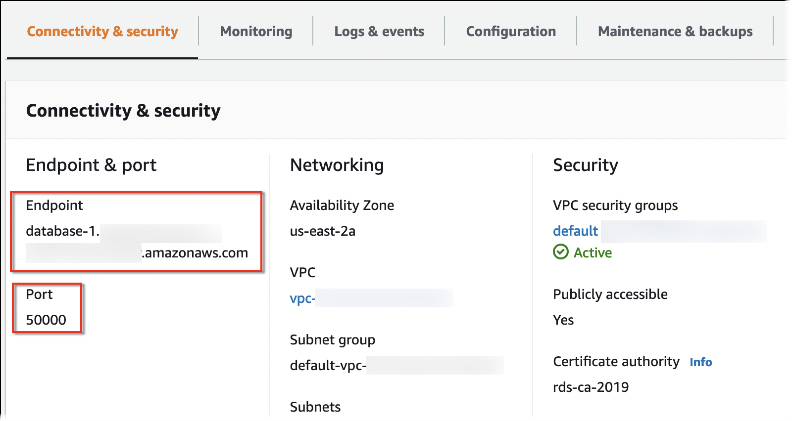Viewport: 792px width, 421px height.
Task: Click the Yes value under Publicly accessible
Action: click(x=563, y=320)
